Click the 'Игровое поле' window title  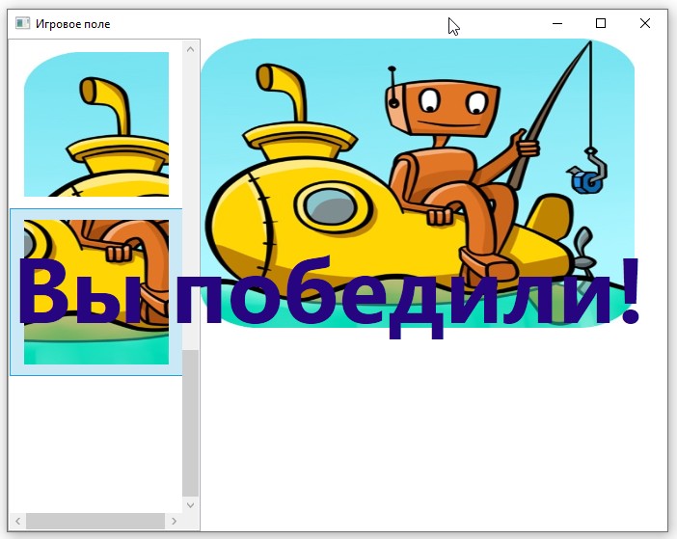(x=72, y=24)
